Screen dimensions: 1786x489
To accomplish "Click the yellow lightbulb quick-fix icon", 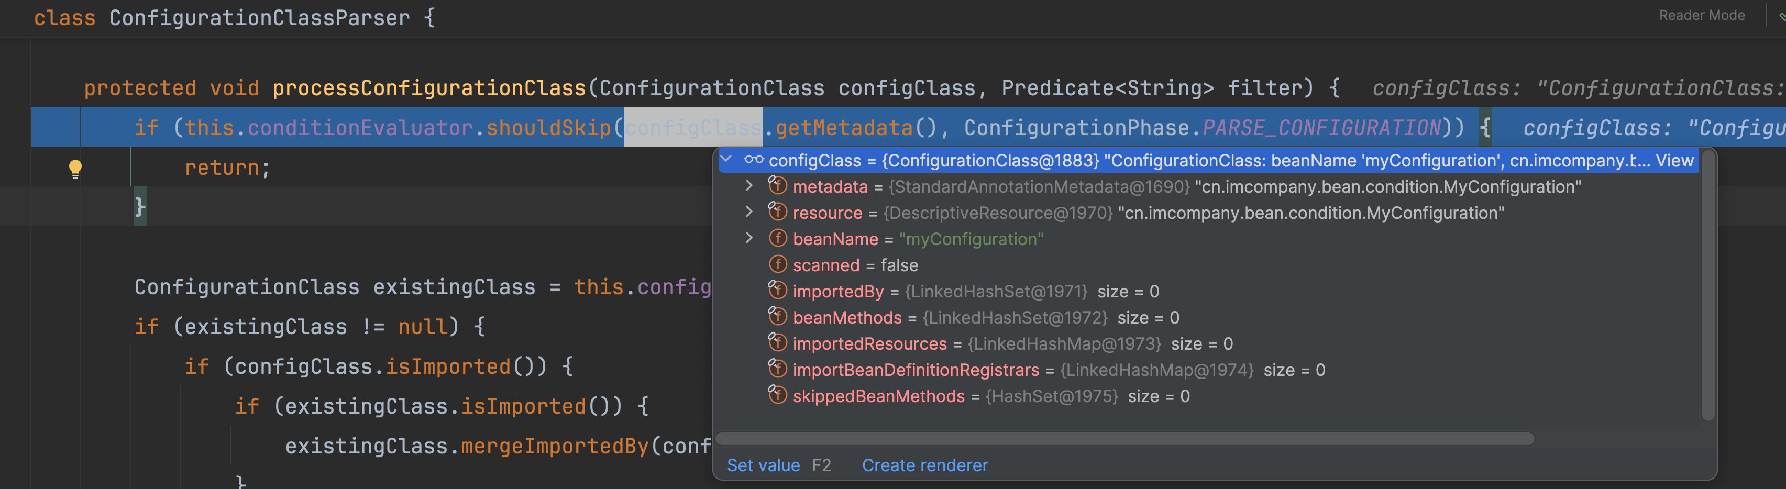I will pos(75,168).
